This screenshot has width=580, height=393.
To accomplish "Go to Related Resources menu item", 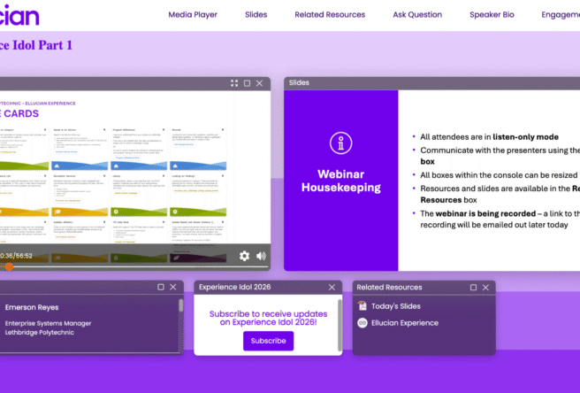I will pyautogui.click(x=330, y=14).
